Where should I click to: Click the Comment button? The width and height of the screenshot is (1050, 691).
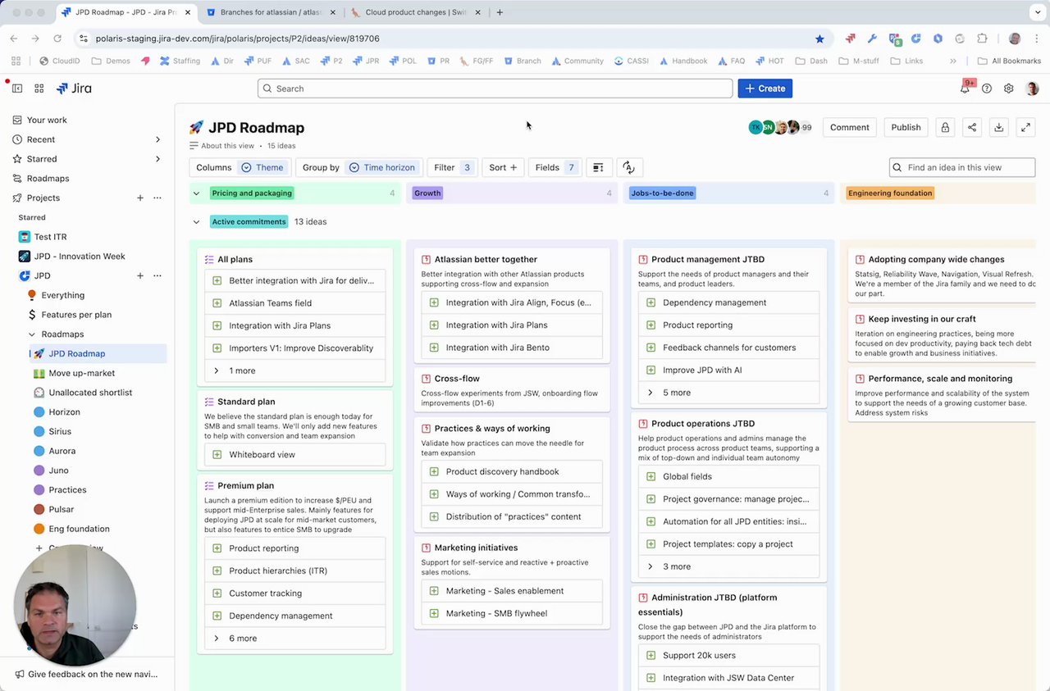click(x=849, y=127)
